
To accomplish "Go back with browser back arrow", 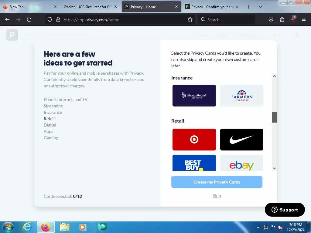I will coord(7,20).
